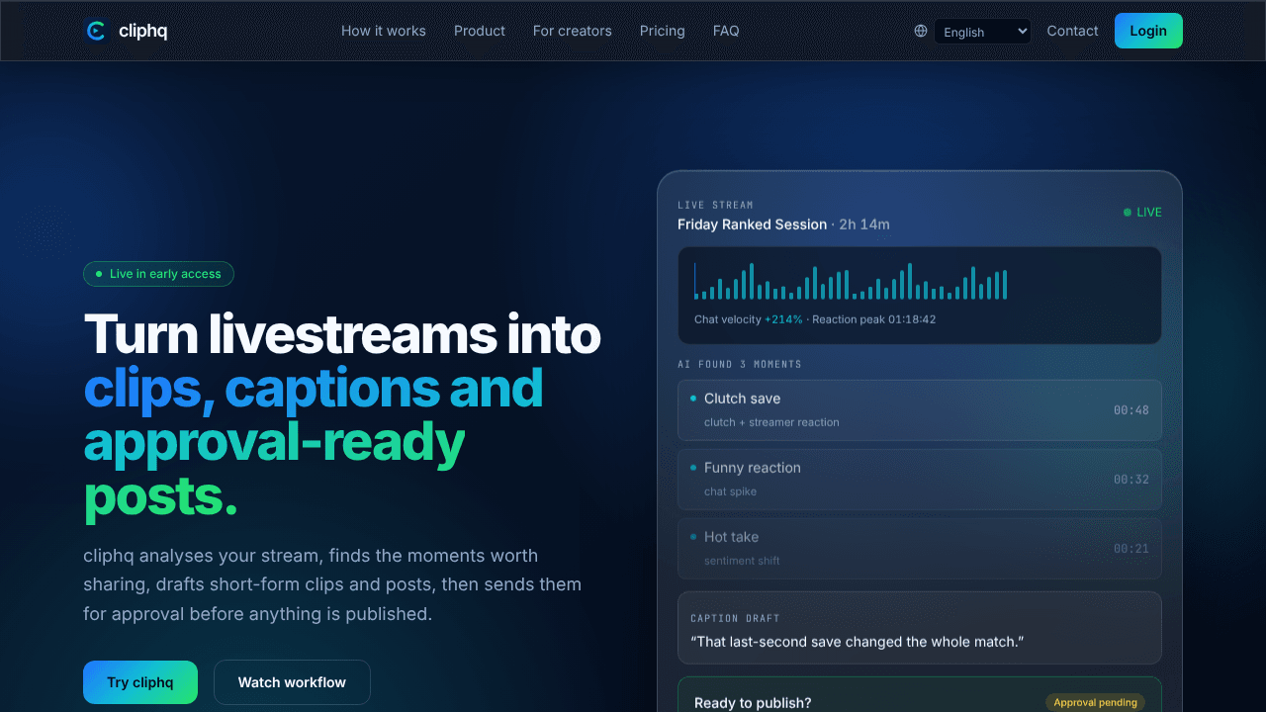This screenshot has height=712, width=1266.
Task: Go to the Product nav link
Action: 480,31
